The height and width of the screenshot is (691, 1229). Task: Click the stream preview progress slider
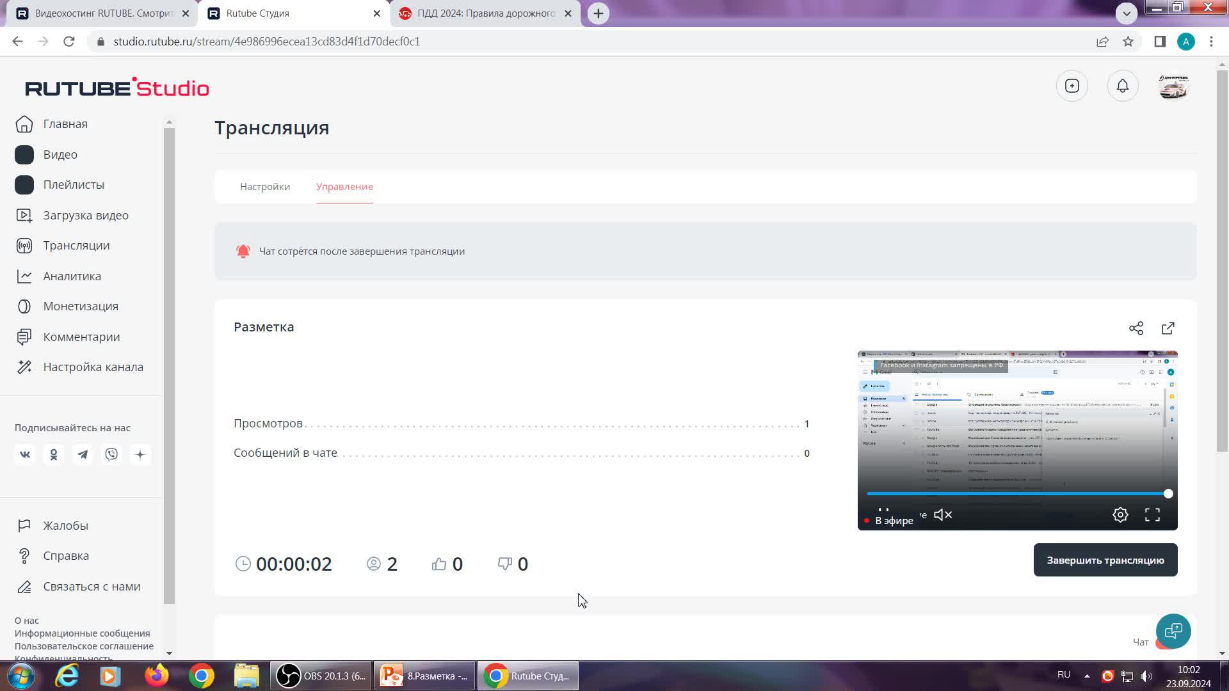coord(1016,494)
